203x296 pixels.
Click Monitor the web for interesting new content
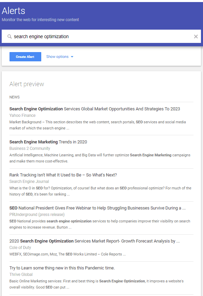point(41,20)
